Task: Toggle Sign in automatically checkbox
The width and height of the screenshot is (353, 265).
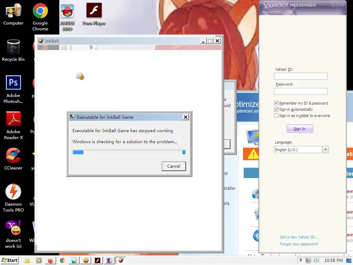Action: (276, 109)
